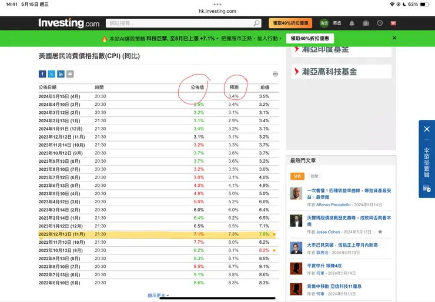Click author Alfonso Peccatiello

click(x=333, y=204)
